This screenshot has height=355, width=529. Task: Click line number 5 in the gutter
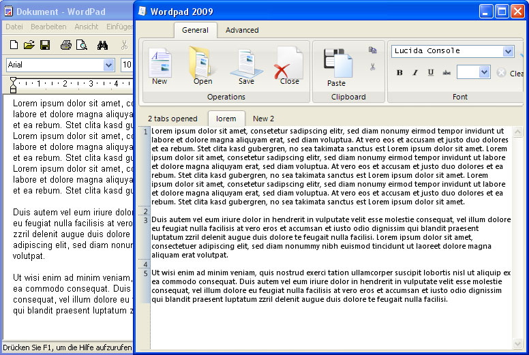(x=145, y=273)
